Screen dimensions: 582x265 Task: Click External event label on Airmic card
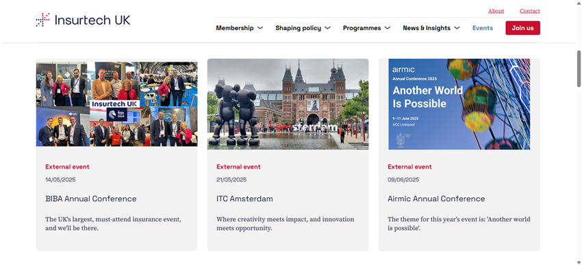[409, 166]
